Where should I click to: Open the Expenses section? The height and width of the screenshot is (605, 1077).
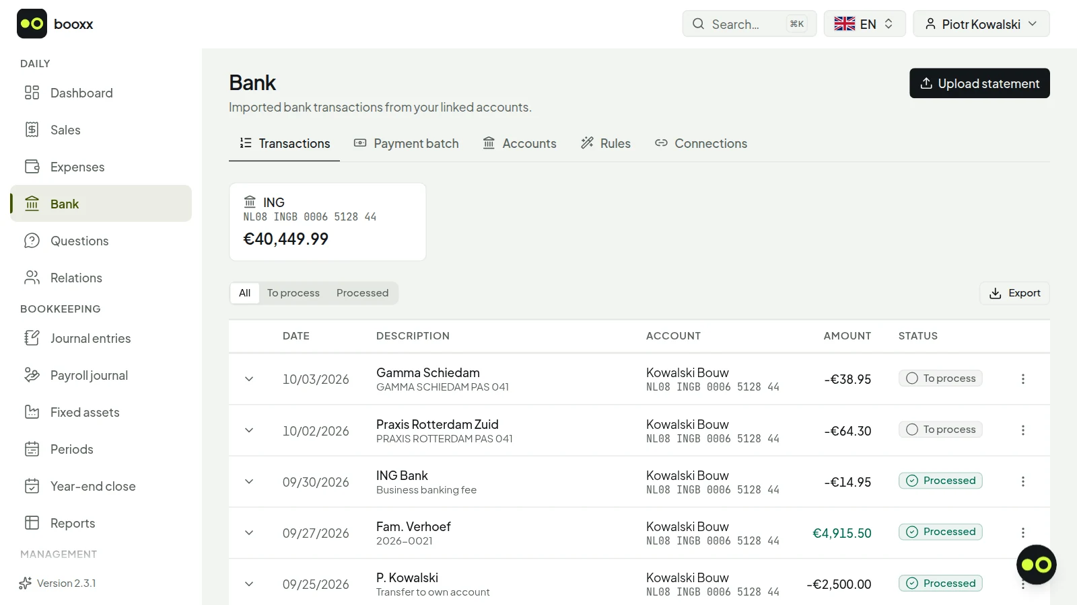click(101, 167)
